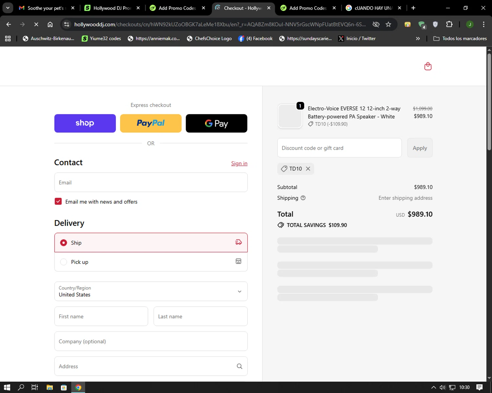Open Windows taskbar search
Image resolution: width=492 pixels, height=393 pixels.
coord(21,387)
